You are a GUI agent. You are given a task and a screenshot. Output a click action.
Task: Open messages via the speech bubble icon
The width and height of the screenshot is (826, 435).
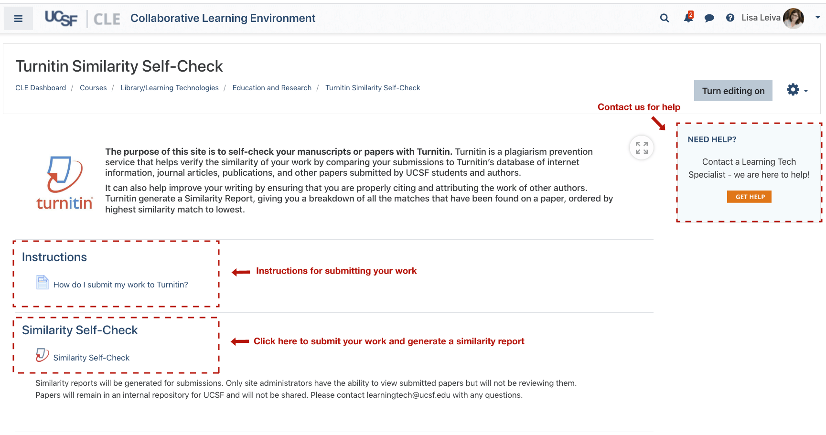pos(709,18)
